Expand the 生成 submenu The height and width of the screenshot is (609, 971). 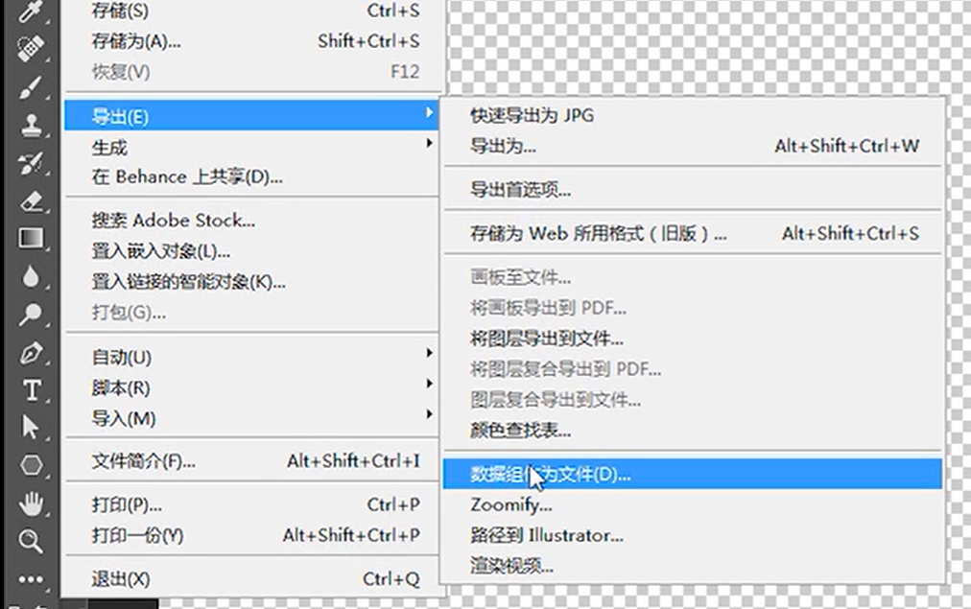click(x=251, y=148)
